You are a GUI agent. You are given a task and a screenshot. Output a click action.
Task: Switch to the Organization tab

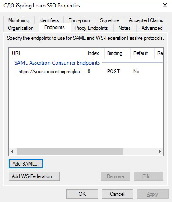[21, 28]
